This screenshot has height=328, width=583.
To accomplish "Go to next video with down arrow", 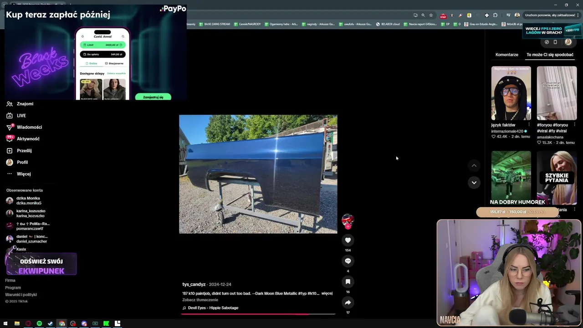I will [474, 183].
